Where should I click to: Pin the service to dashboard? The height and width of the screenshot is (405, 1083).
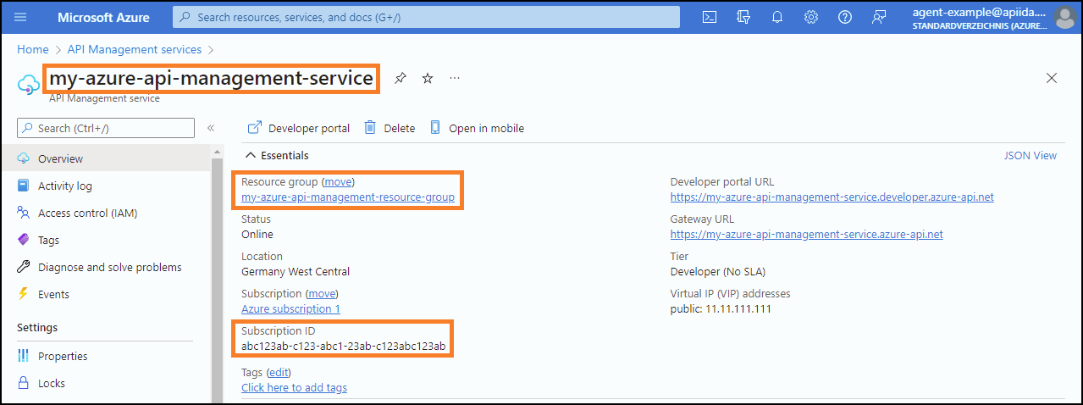click(401, 78)
